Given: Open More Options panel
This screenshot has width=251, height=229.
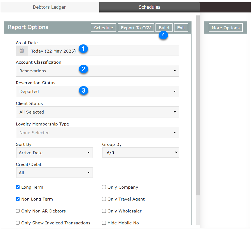Looking at the screenshot, I should tap(225, 28).
